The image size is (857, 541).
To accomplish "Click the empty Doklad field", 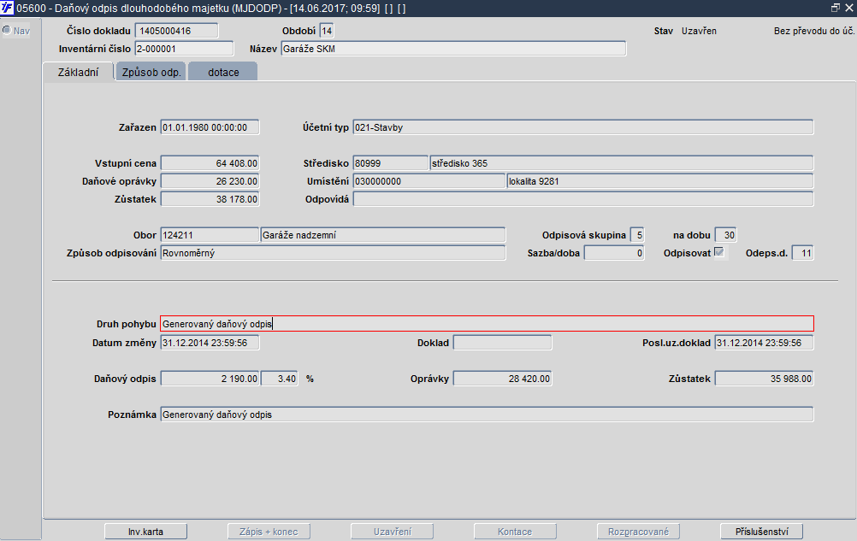I will (x=502, y=342).
